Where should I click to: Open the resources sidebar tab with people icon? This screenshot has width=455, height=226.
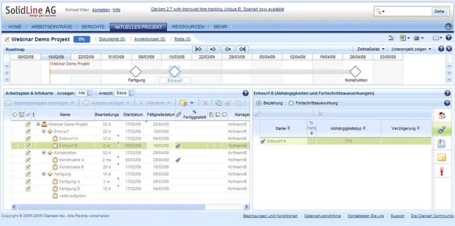tap(441, 115)
